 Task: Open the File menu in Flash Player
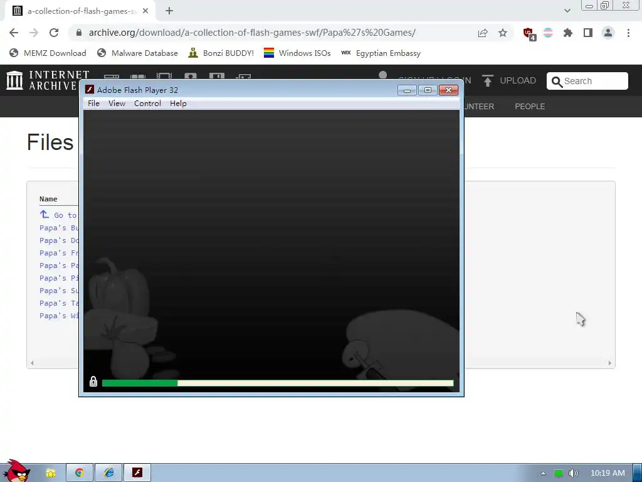point(93,104)
